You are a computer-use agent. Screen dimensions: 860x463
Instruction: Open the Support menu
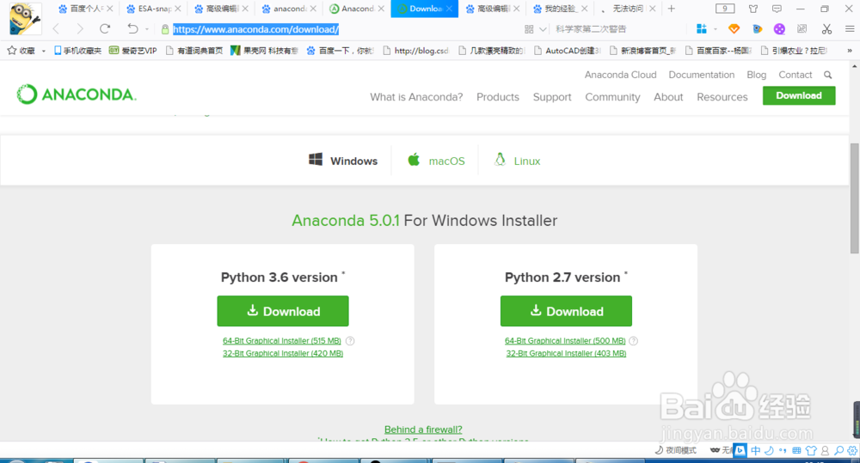coord(552,97)
